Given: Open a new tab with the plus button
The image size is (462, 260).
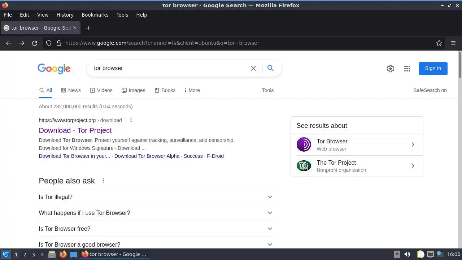Looking at the screenshot, I should pyautogui.click(x=88, y=28).
